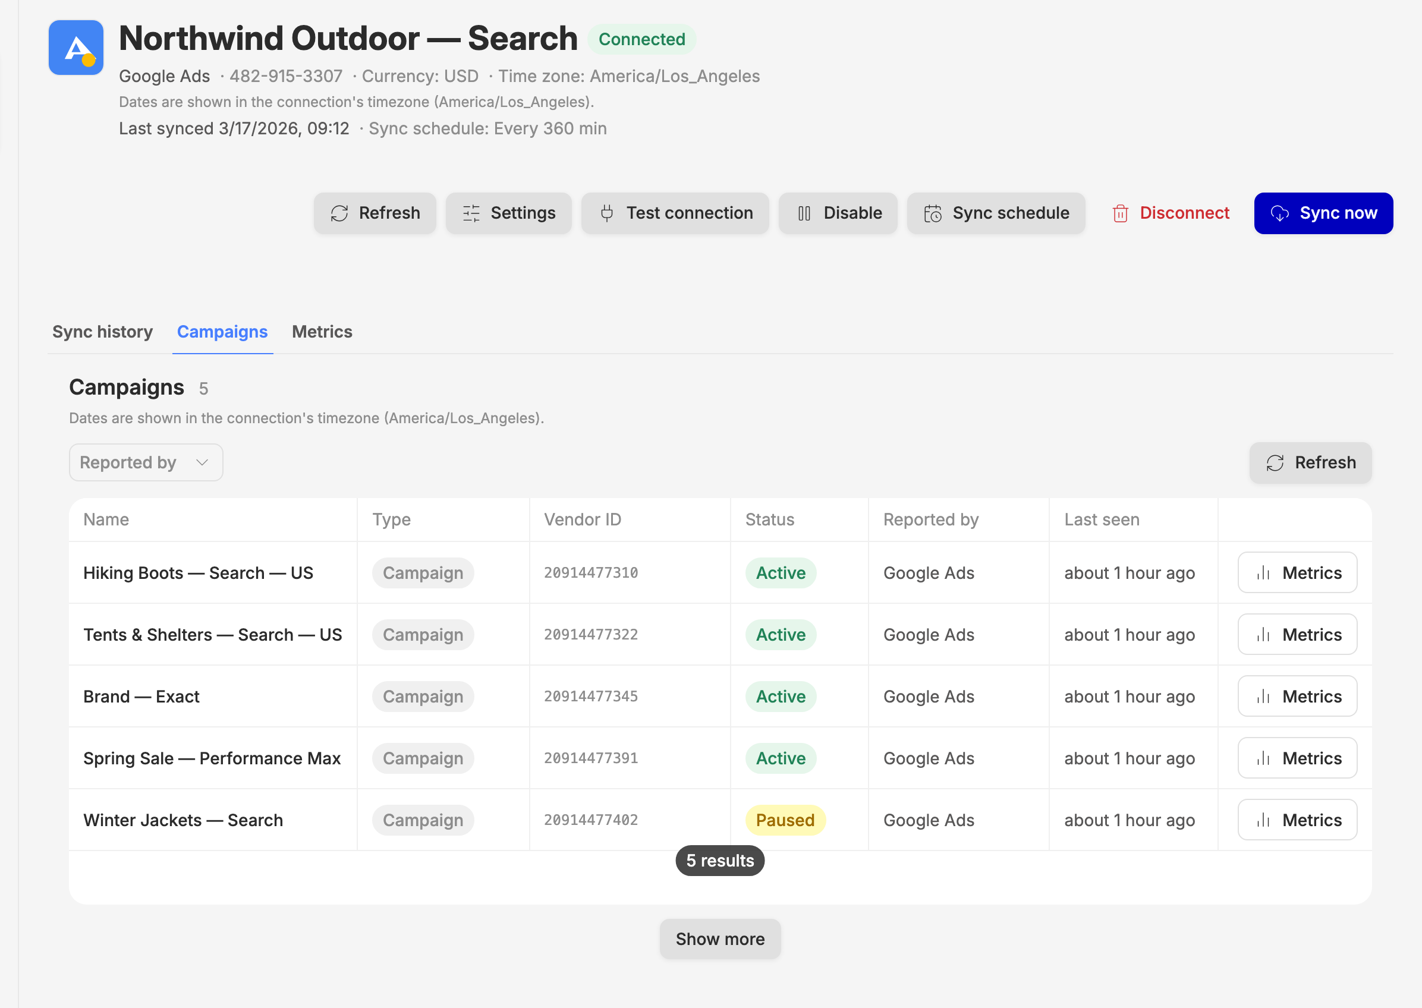Click the trash icon beside Disconnect
The height and width of the screenshot is (1008, 1422).
[1121, 213]
